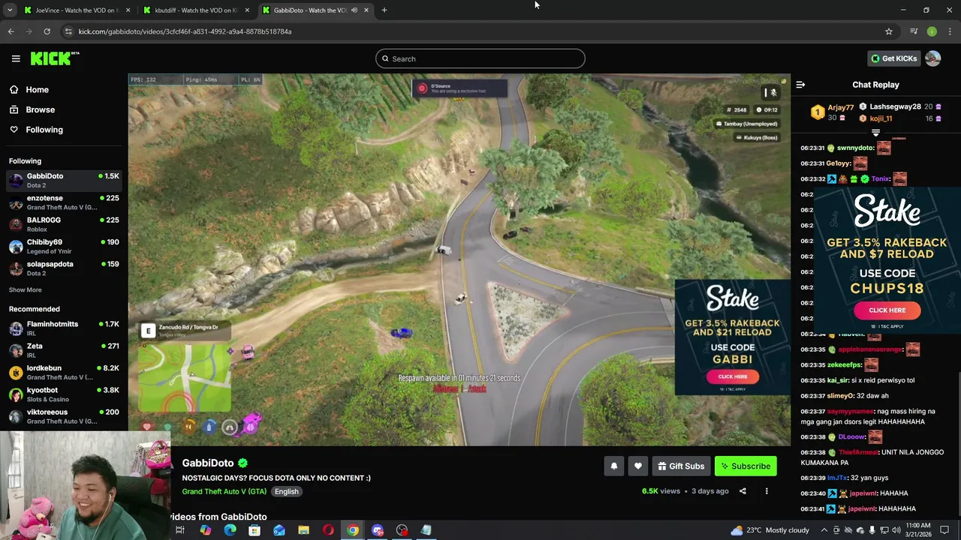Open GabbiDoto channel in Following list
The width and height of the screenshot is (961, 540).
64,180
